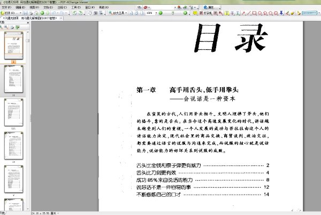Click the 打开 (Open) toolbar button
This screenshot has width=321, height=215.
click(x=9, y=13)
